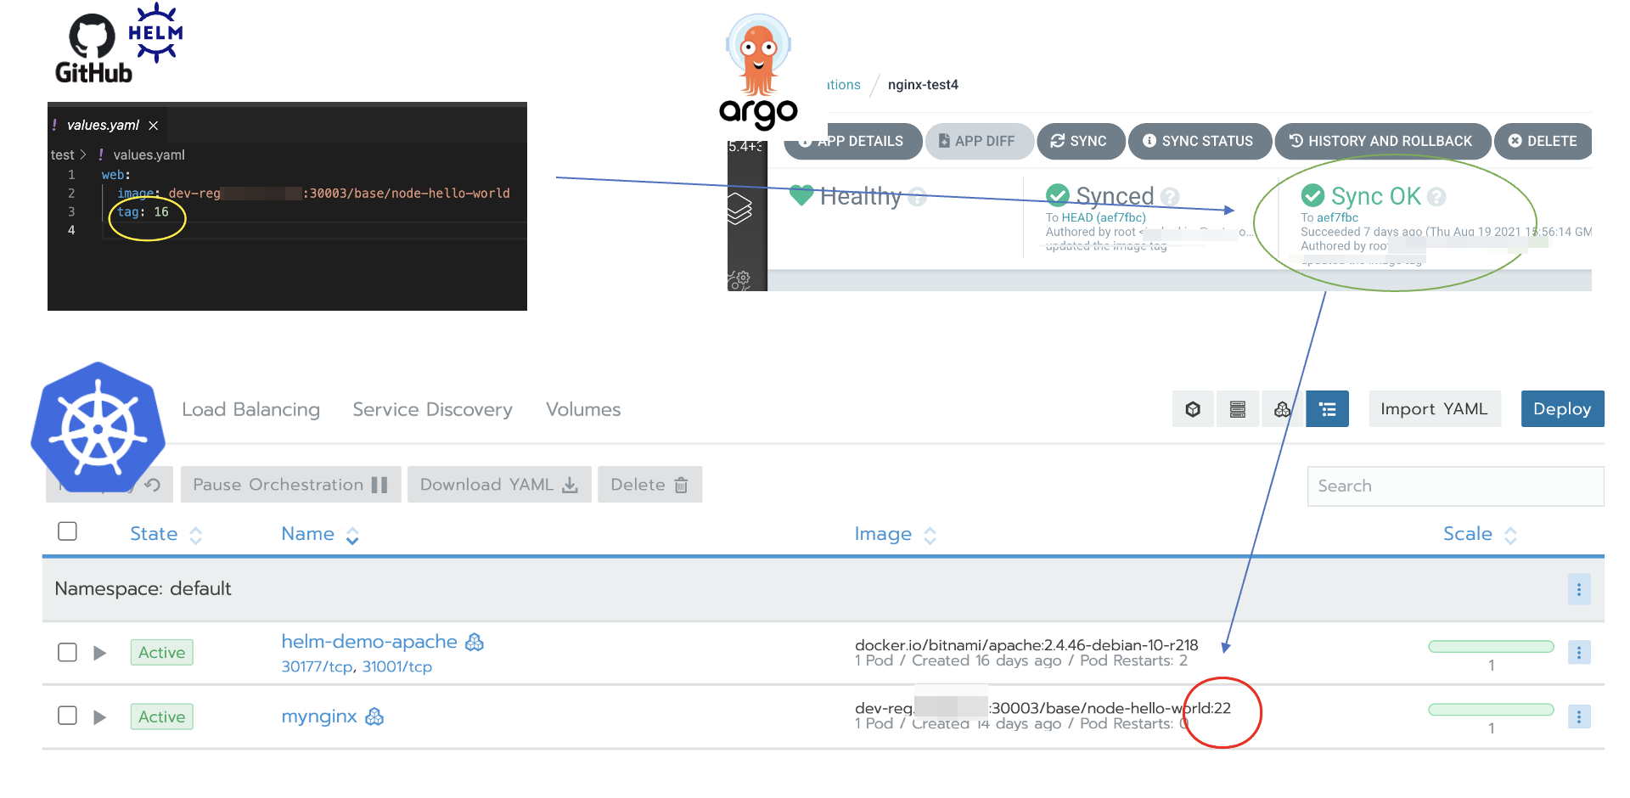Switch to the Volumes tab

[x=583, y=409]
